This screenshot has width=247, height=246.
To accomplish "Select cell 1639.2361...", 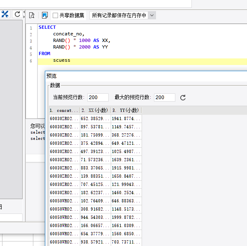I will (126, 160).
